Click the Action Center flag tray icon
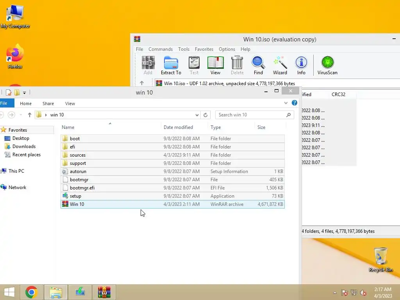400x300 pixels. [344, 293]
